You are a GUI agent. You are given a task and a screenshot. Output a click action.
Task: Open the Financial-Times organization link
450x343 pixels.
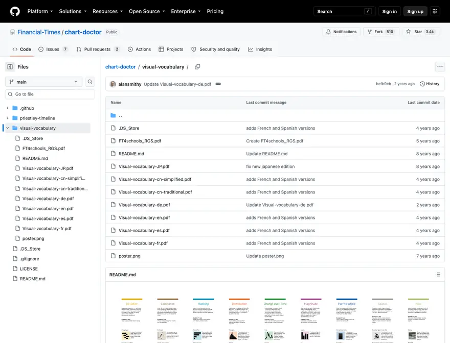pyautogui.click(x=39, y=32)
